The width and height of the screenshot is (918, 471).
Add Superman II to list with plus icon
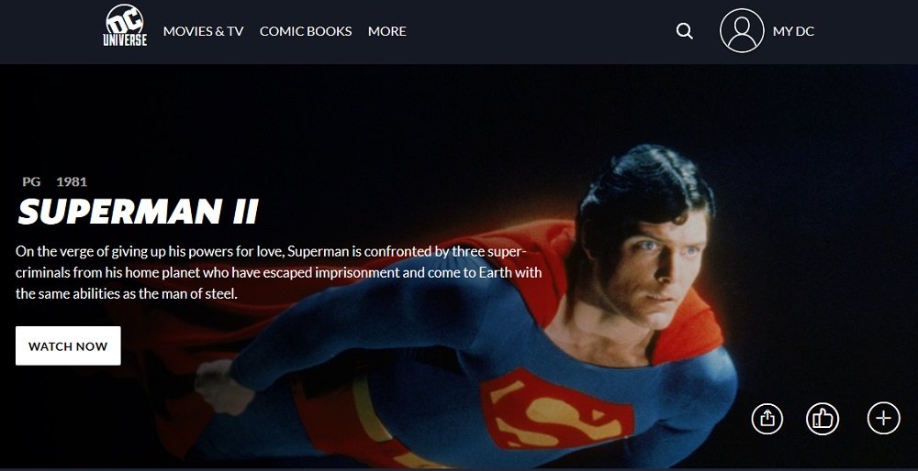(x=883, y=419)
